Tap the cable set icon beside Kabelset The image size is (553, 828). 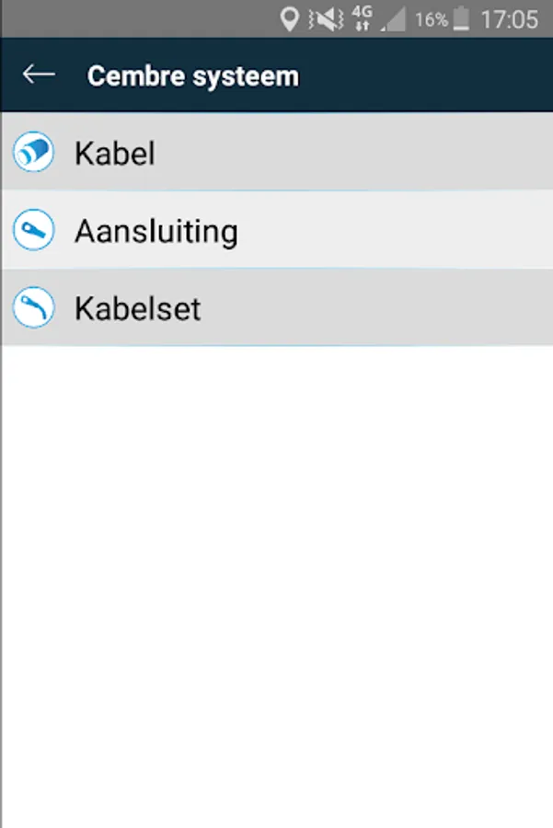(34, 308)
